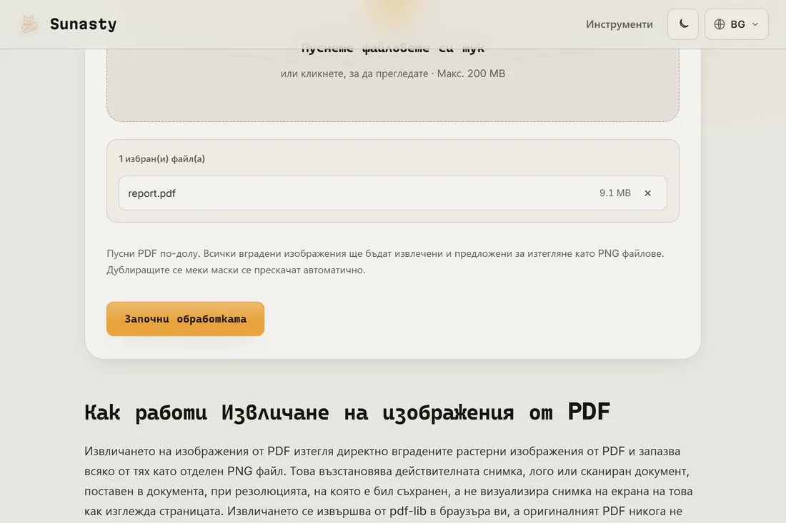This screenshot has width=786, height=523.
Task: Select the report.pdf file name
Action: [152, 193]
